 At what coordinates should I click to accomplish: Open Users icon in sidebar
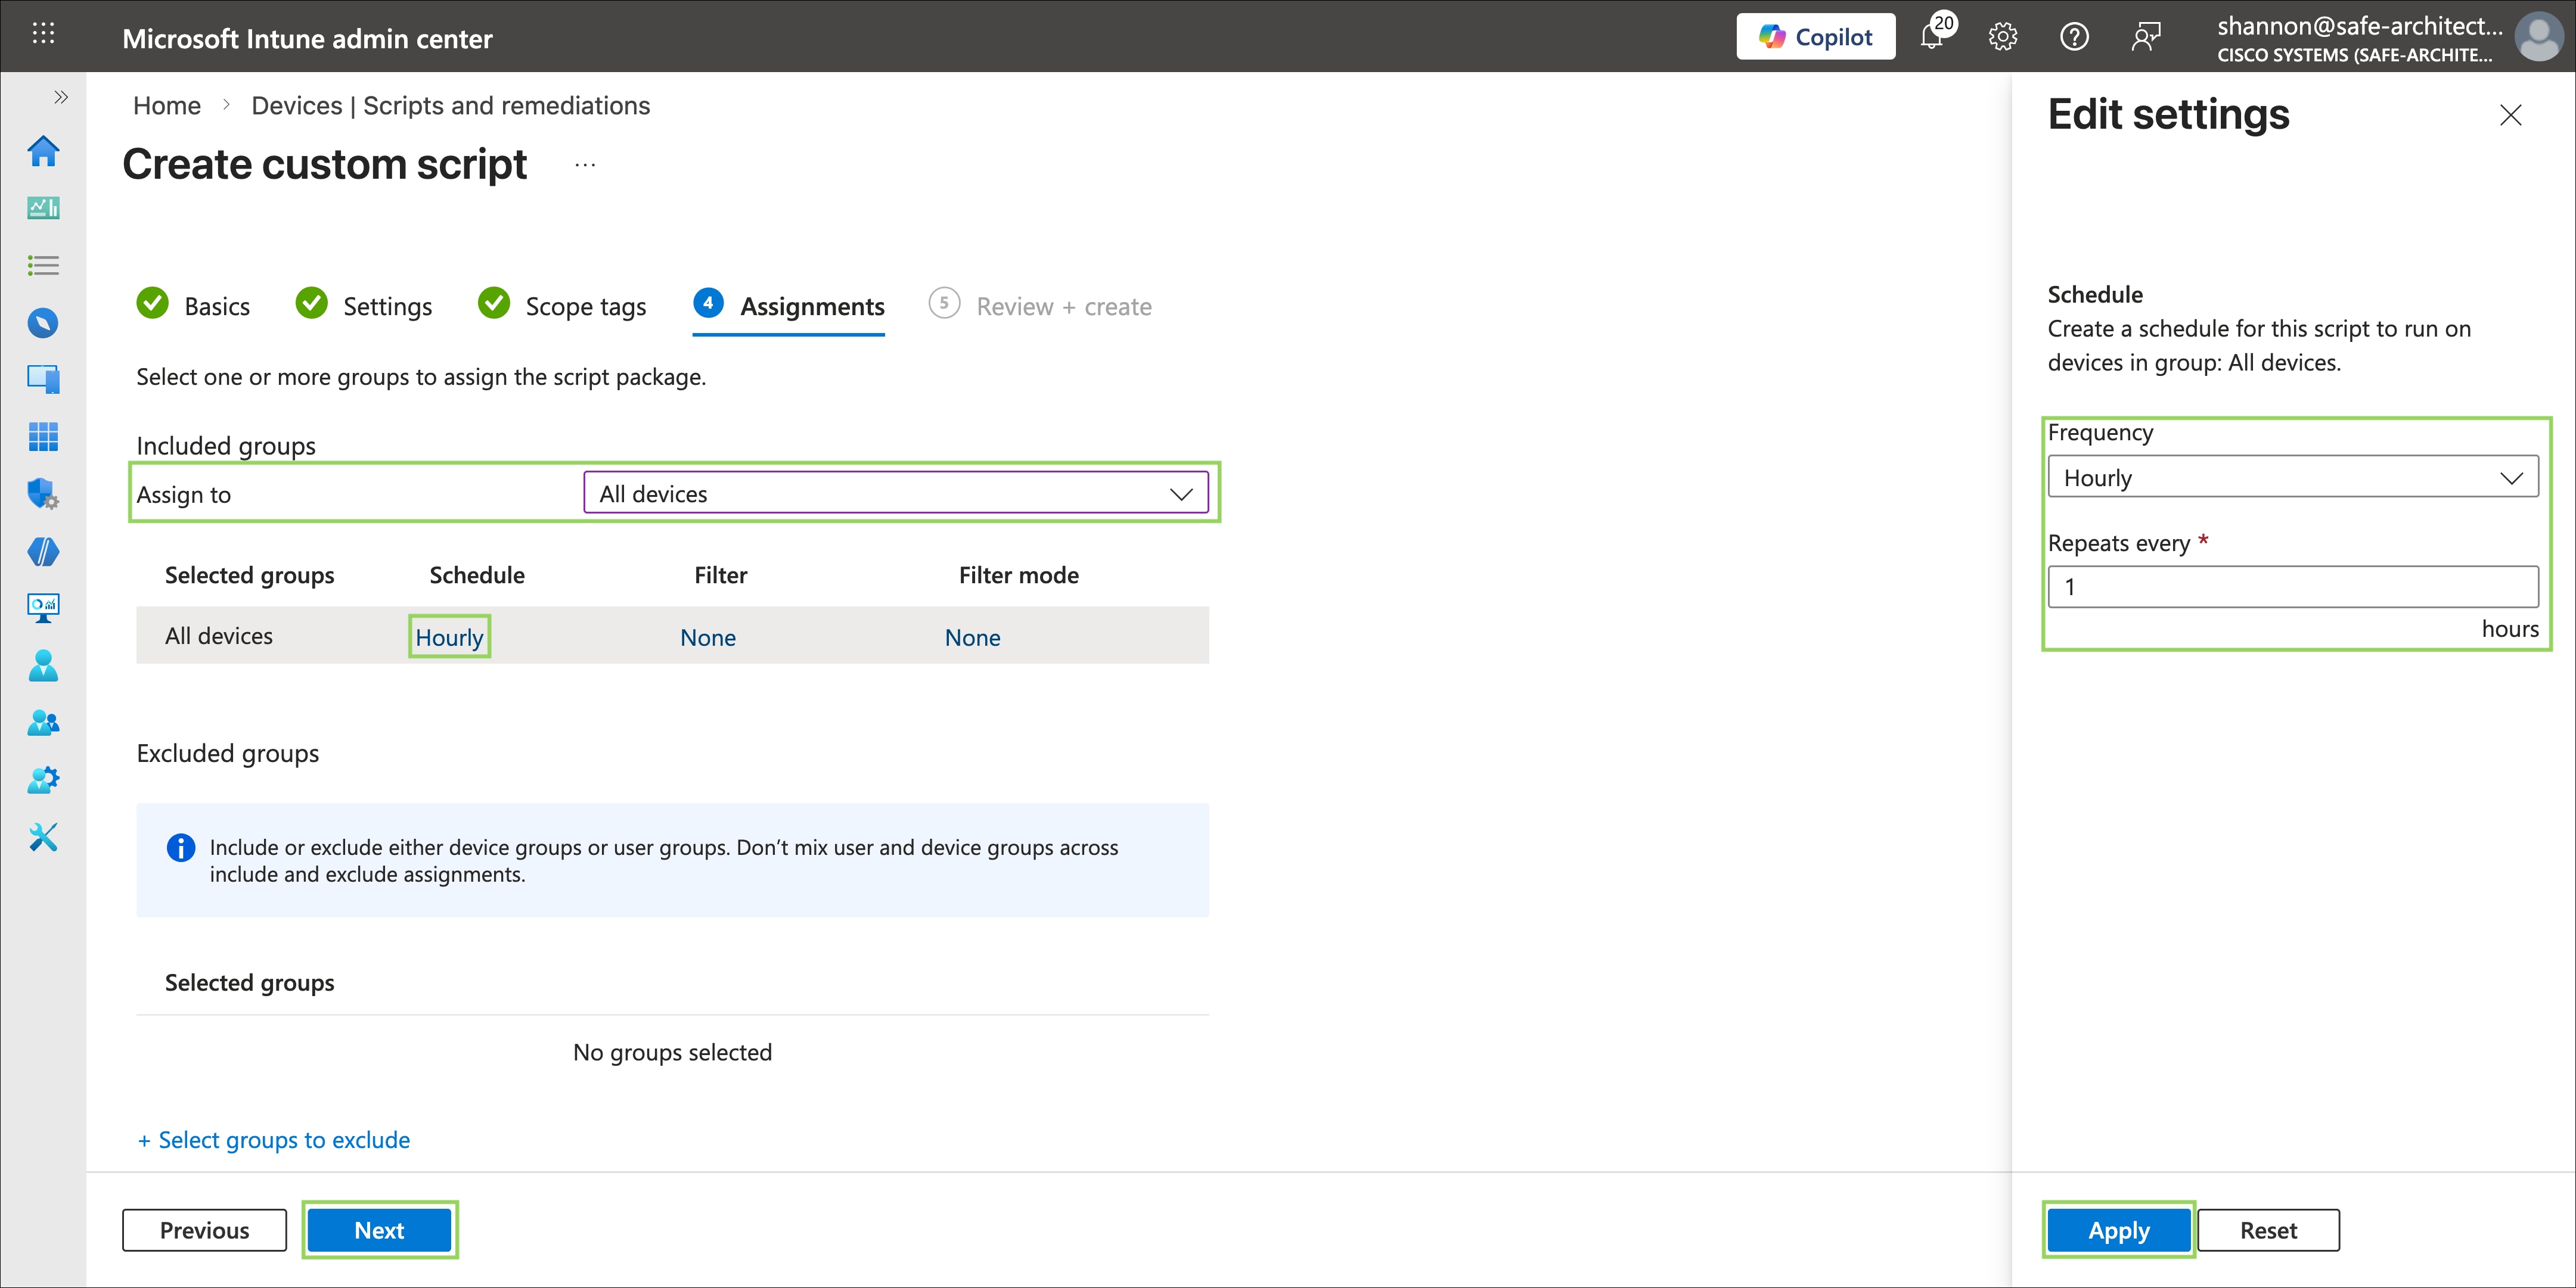(43, 665)
